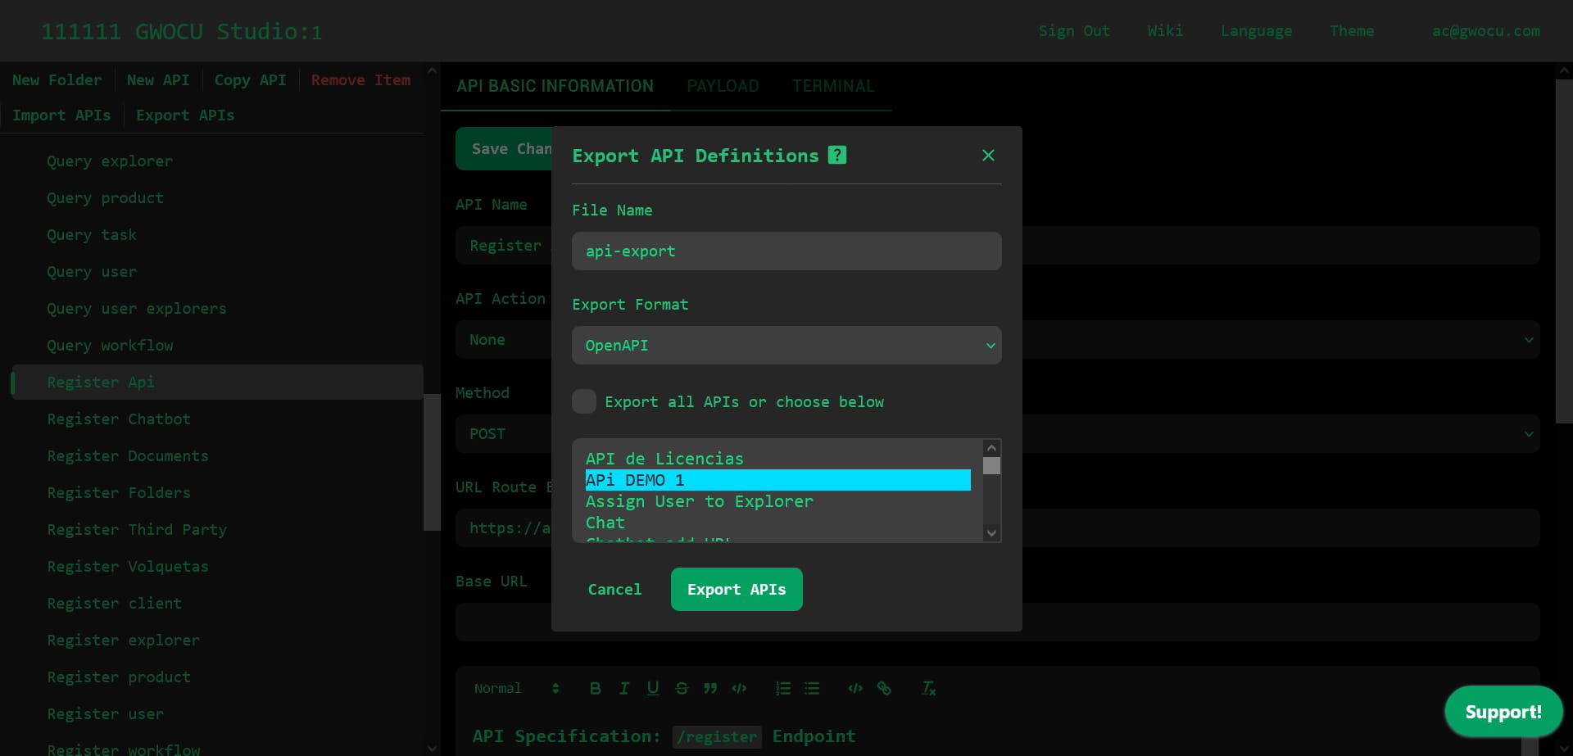Image resolution: width=1573 pixels, height=756 pixels.
Task: Cancel the export dialog
Action: pyautogui.click(x=614, y=589)
